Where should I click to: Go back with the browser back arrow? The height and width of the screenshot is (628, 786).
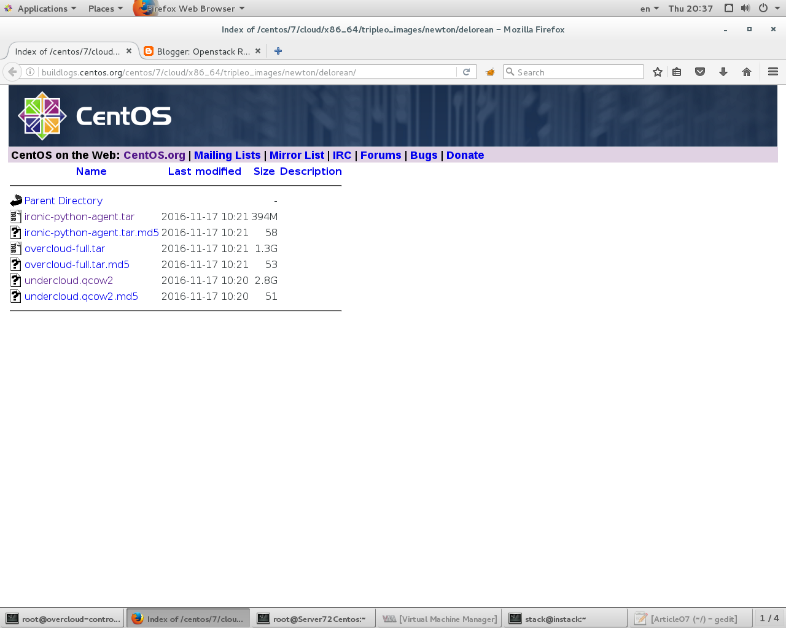12,72
